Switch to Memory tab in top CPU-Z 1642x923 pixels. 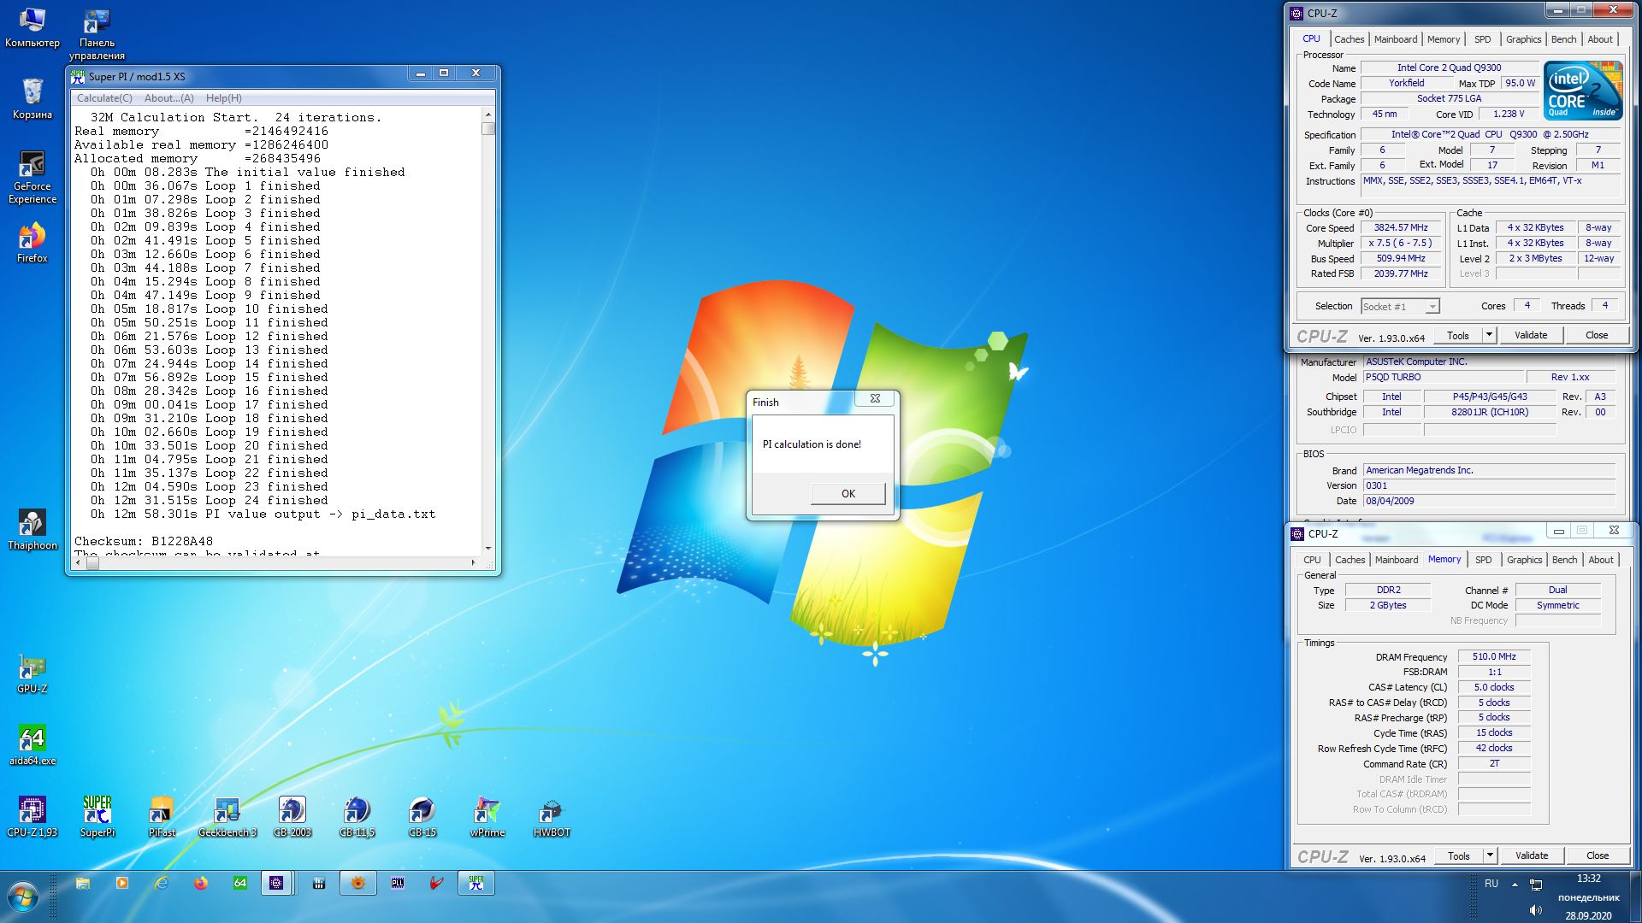1443,39
